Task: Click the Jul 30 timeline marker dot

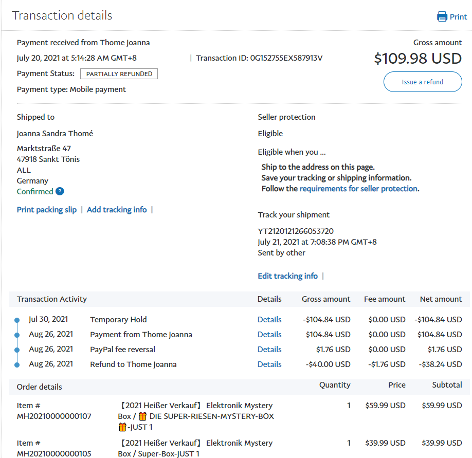Action: [17, 320]
